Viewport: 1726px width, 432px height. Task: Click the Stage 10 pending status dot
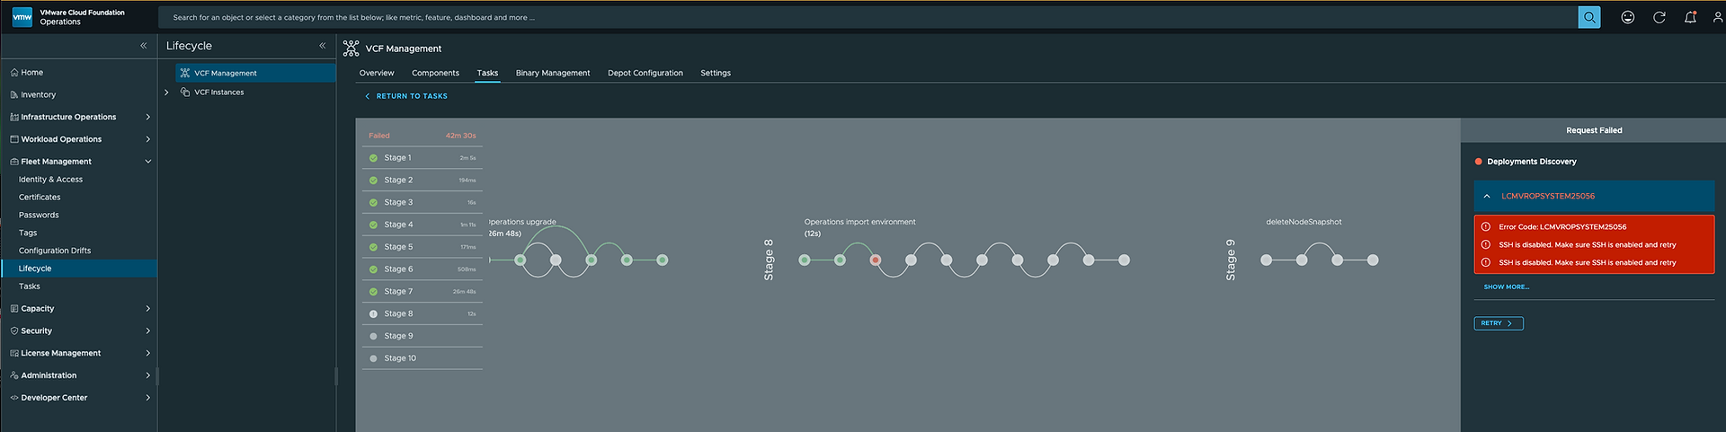(x=373, y=358)
